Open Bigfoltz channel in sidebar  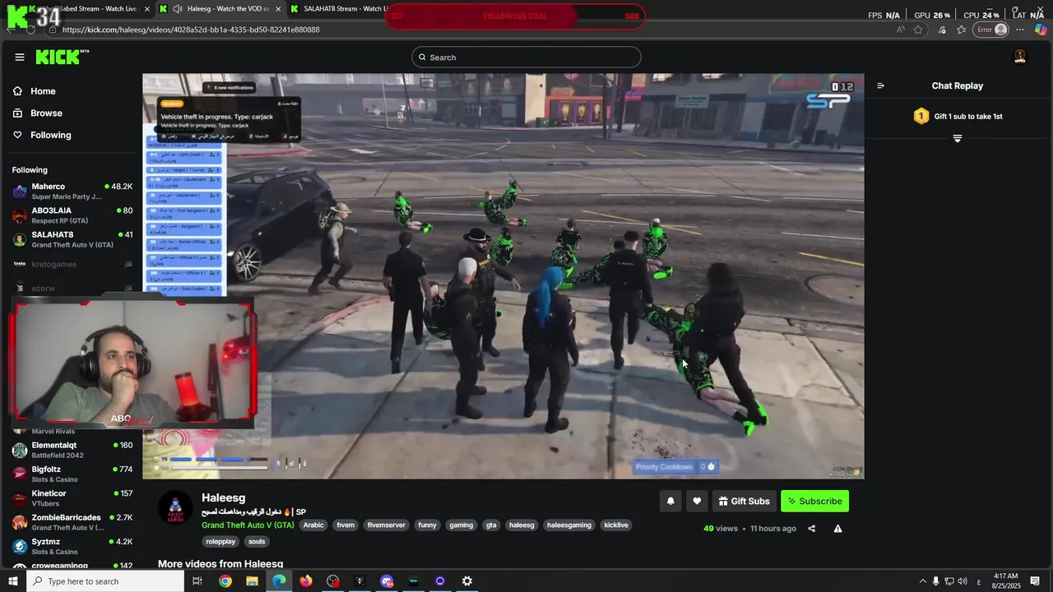[72, 474]
